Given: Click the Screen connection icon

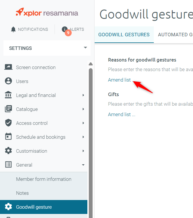Looking at the screenshot, I should coord(8,67).
